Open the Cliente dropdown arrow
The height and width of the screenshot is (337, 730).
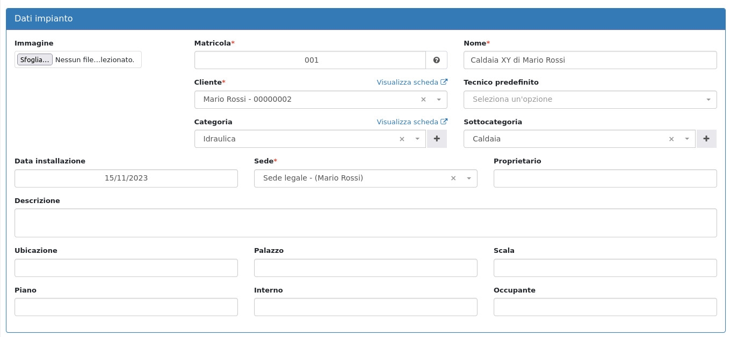[438, 100]
